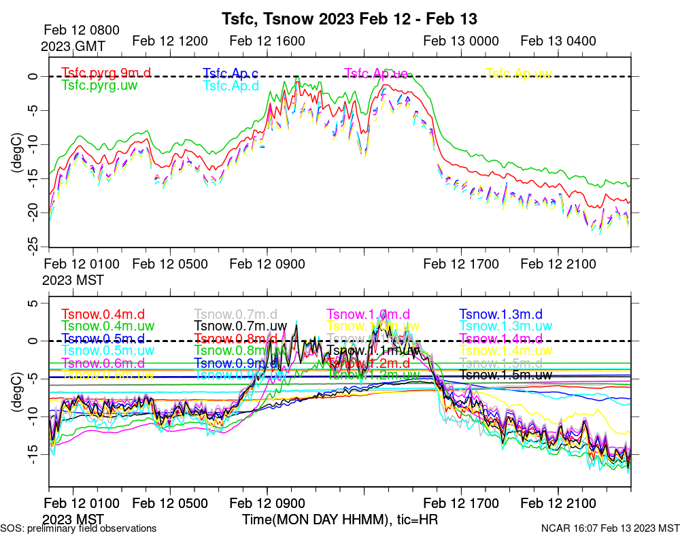
Task: Click the 'Feb 12 1200' top axis label
Action: pos(170,41)
